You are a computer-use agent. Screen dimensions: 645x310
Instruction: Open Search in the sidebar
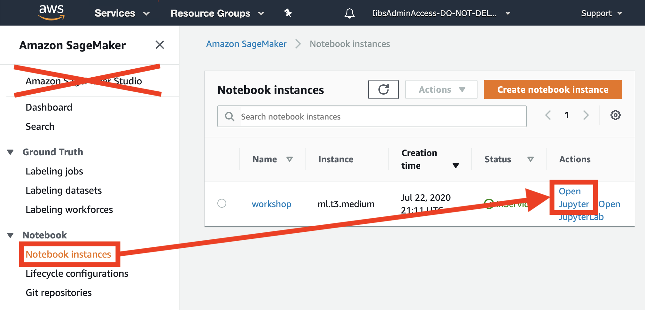(x=40, y=127)
